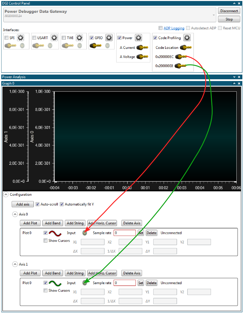Image resolution: width=244 pixels, height=313 pixels.
Task: Focus Axis 1 Sample rate field
Action: tap(125, 283)
